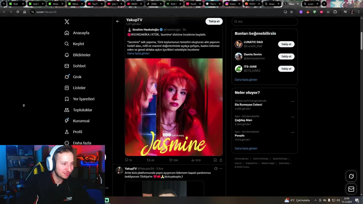Open Topluluklar in the sidebar
The image size is (363, 204).
click(x=78, y=110)
